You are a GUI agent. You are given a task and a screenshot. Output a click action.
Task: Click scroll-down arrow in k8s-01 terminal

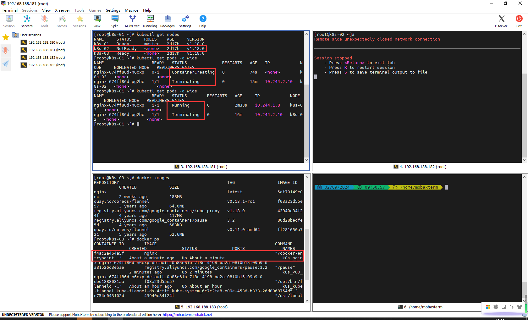click(x=306, y=160)
